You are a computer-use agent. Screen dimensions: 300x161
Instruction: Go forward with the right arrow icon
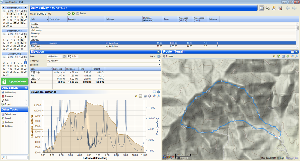point(294,8)
